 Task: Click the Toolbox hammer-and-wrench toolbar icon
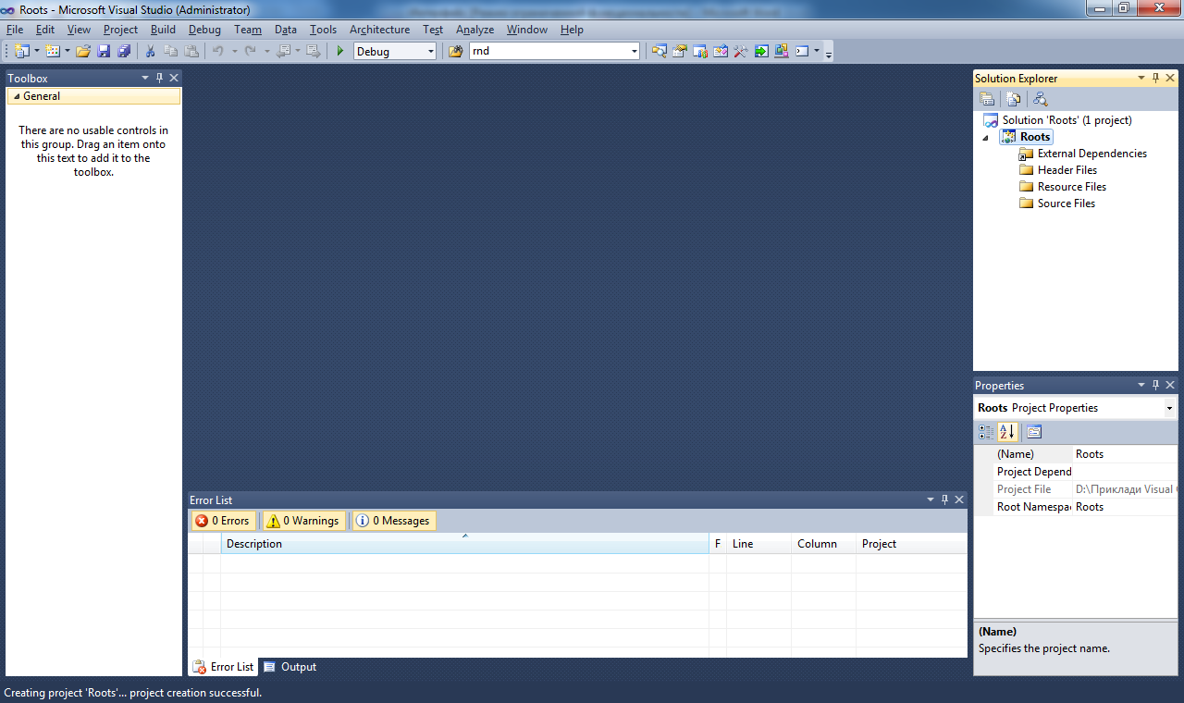click(740, 51)
